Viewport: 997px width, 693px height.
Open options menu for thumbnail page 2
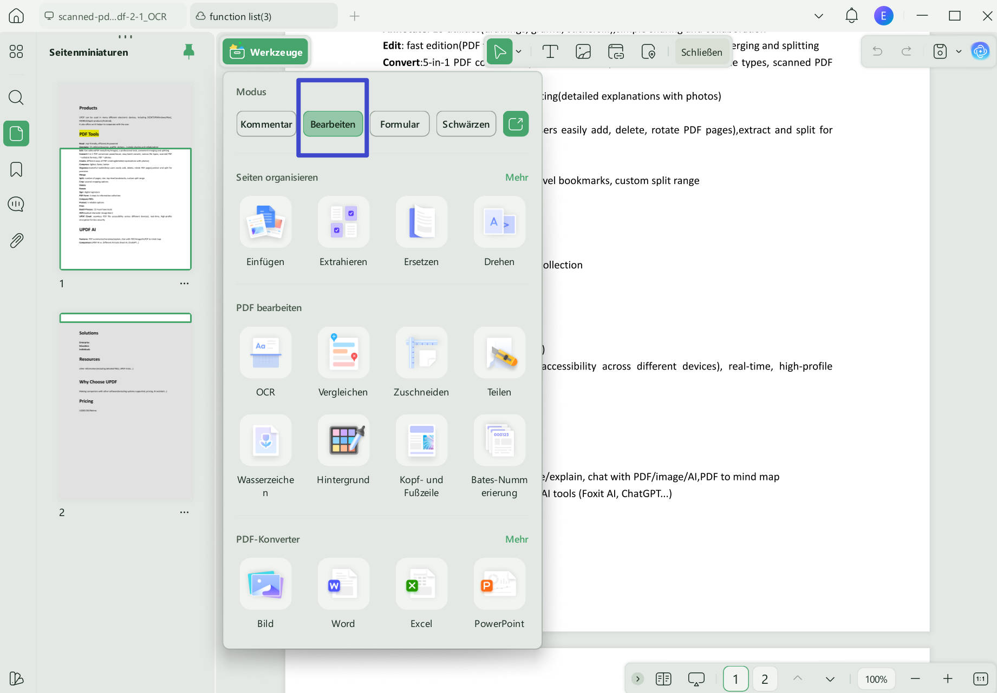point(184,512)
